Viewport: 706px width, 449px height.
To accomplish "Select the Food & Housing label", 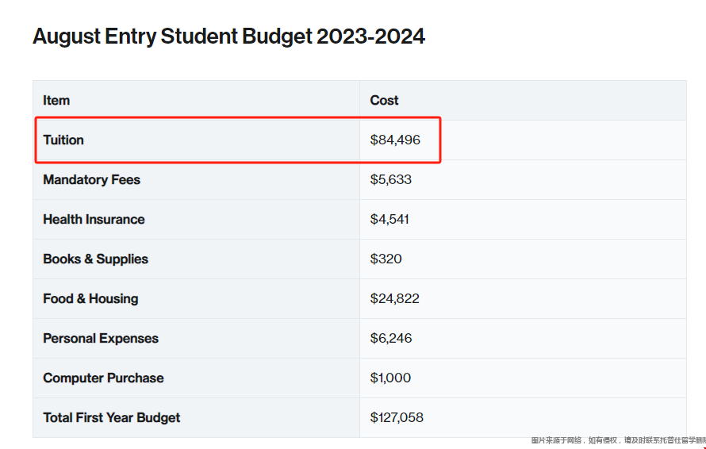I will coord(90,299).
